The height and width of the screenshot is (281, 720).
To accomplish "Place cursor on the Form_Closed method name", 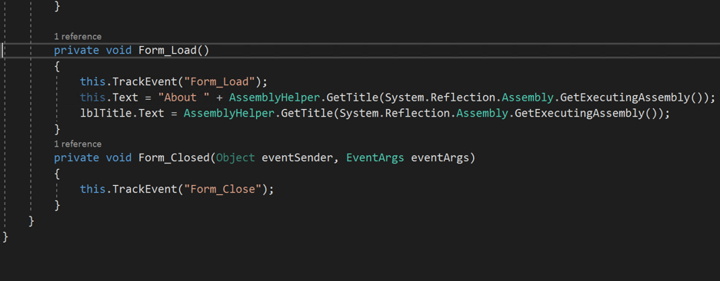I will (174, 157).
